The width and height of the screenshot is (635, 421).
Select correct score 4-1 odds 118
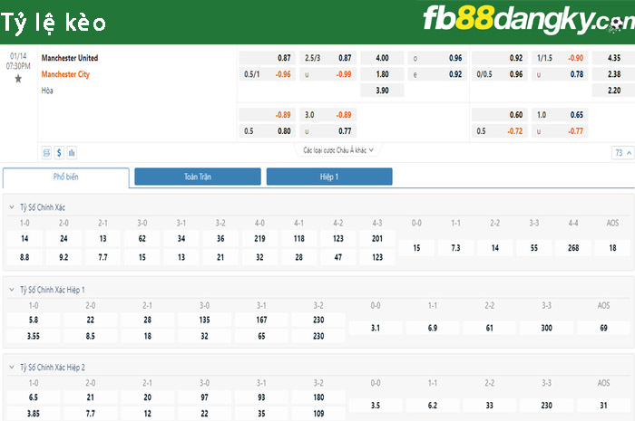click(298, 239)
